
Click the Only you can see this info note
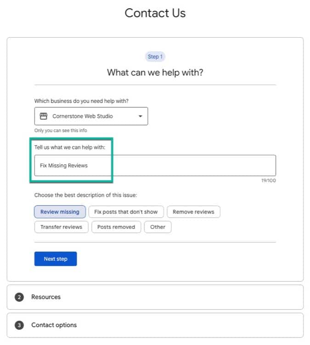pos(61,131)
